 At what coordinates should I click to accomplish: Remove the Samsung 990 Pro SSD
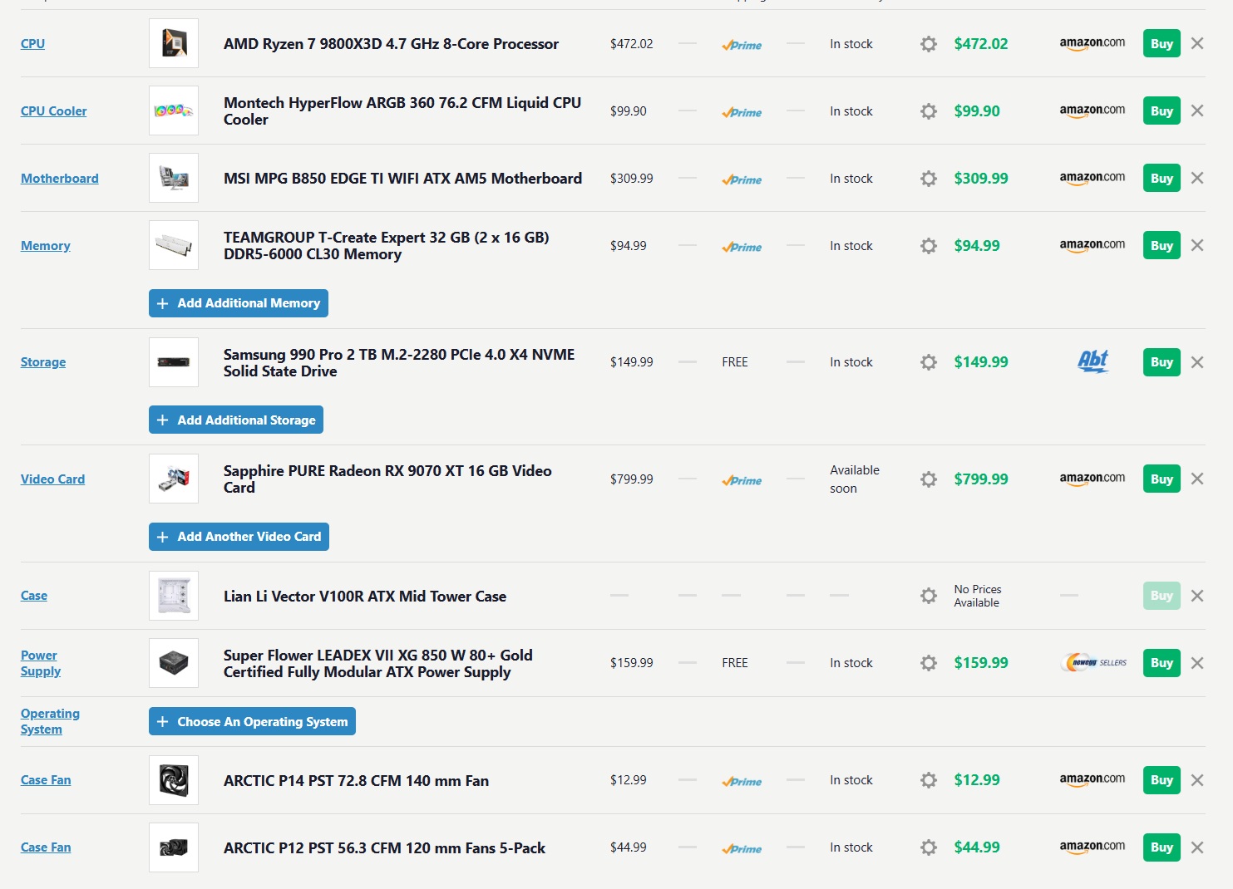(1197, 362)
